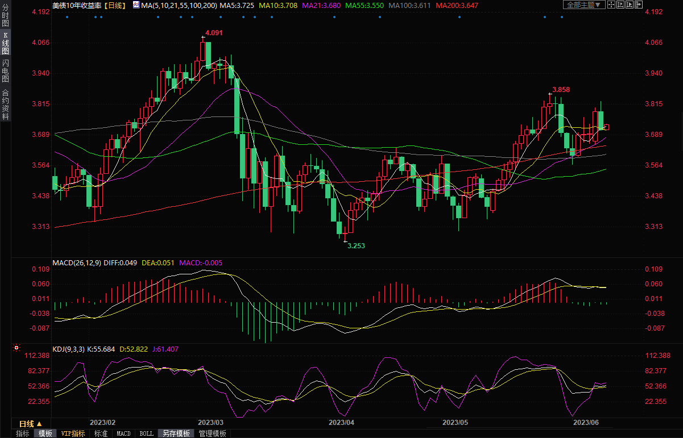Viewport: 683px width, 438px height.
Task: Apply the BOLL template
Action: (146, 433)
